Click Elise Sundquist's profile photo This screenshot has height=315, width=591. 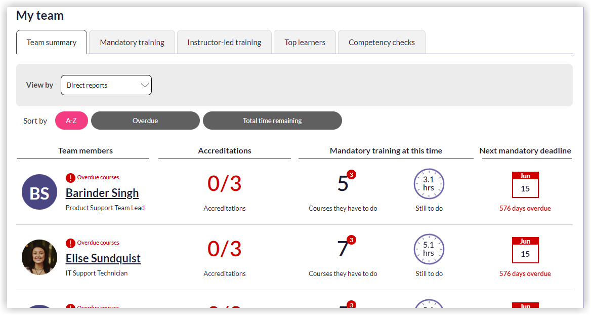(39, 257)
